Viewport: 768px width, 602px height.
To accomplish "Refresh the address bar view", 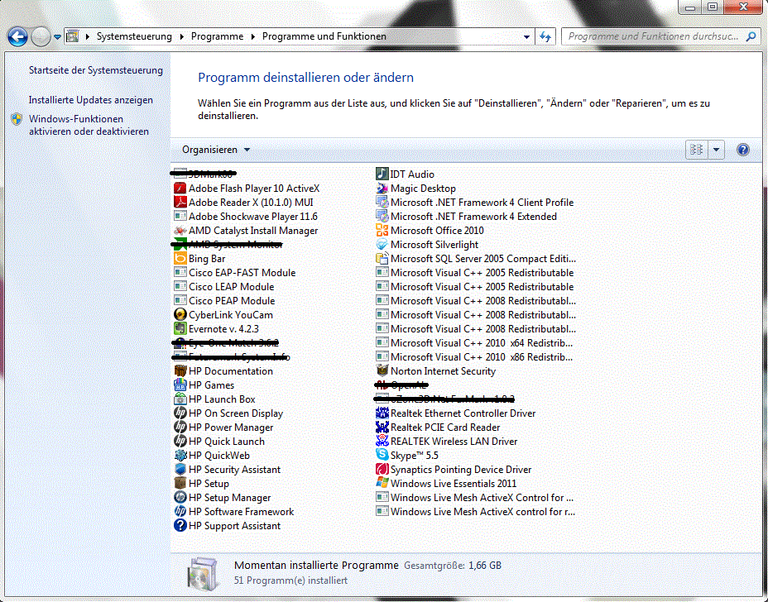I will [545, 36].
